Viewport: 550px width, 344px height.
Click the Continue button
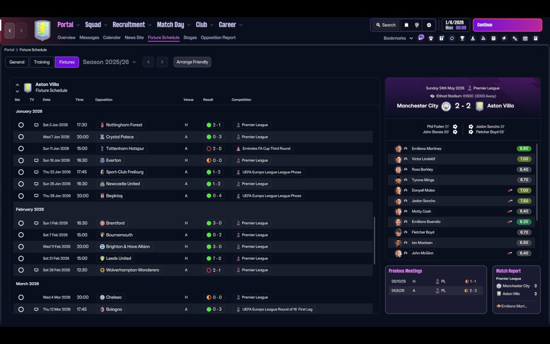click(x=507, y=25)
